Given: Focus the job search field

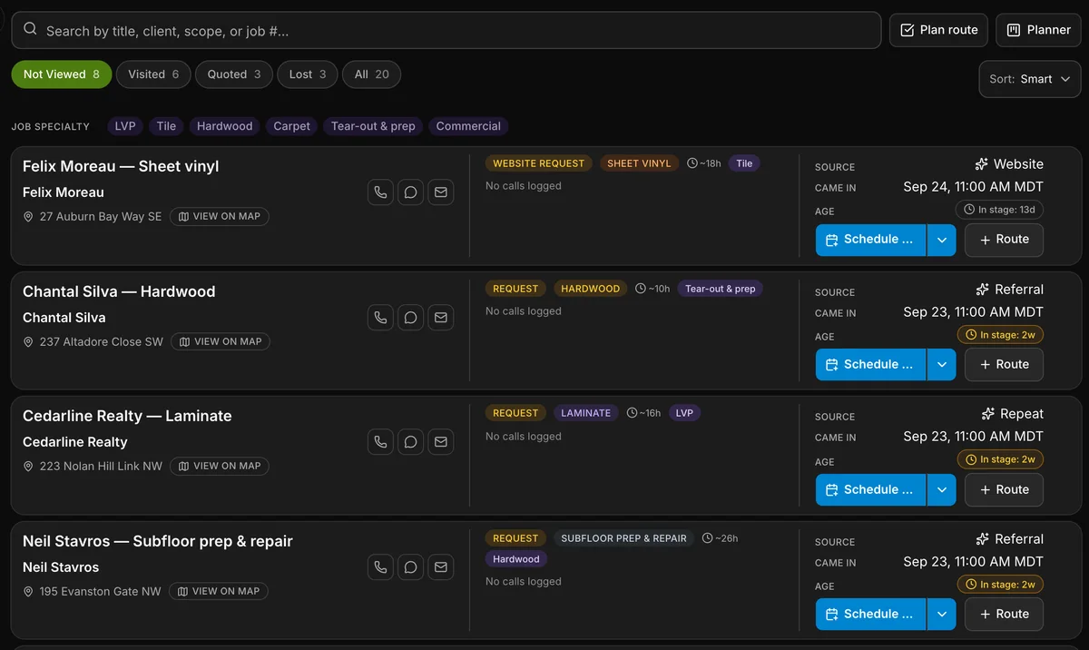Looking at the screenshot, I should [x=446, y=30].
